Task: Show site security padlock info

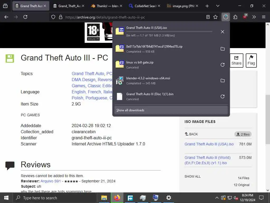Action: click(60, 17)
